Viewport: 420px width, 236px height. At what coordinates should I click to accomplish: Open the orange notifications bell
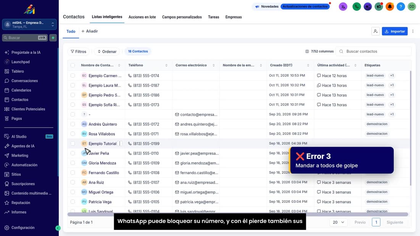pyautogui.click(x=390, y=7)
